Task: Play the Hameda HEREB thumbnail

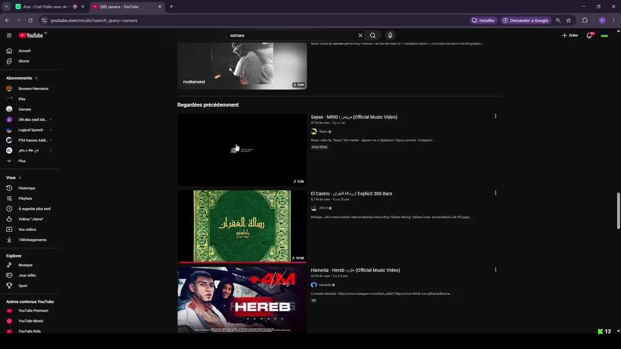Action: tap(242, 300)
